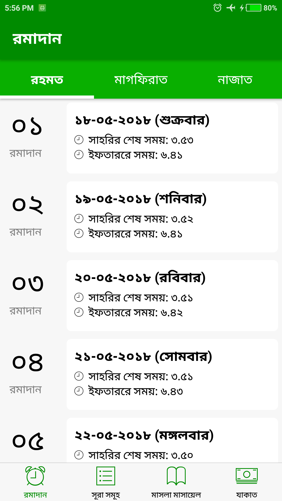
Task: Open the 18-05-2018 শুক্রবার card
Action: 172,138
